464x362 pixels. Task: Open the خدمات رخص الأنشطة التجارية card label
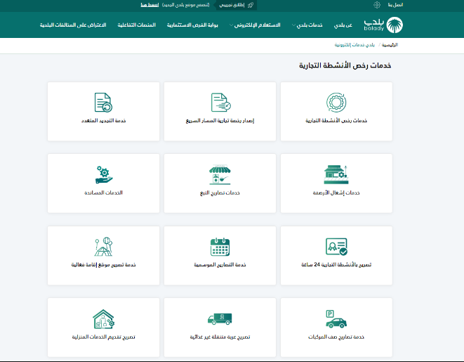click(336, 121)
